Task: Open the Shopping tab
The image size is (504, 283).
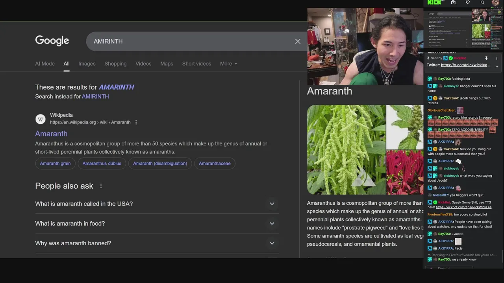Action: coord(115,64)
